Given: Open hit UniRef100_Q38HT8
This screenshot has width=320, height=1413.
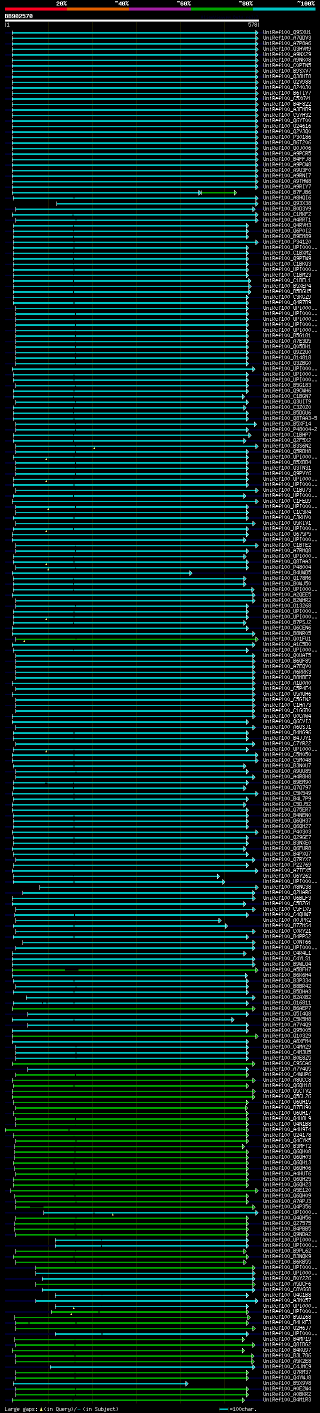Looking at the screenshot, I should click(x=286, y=76).
